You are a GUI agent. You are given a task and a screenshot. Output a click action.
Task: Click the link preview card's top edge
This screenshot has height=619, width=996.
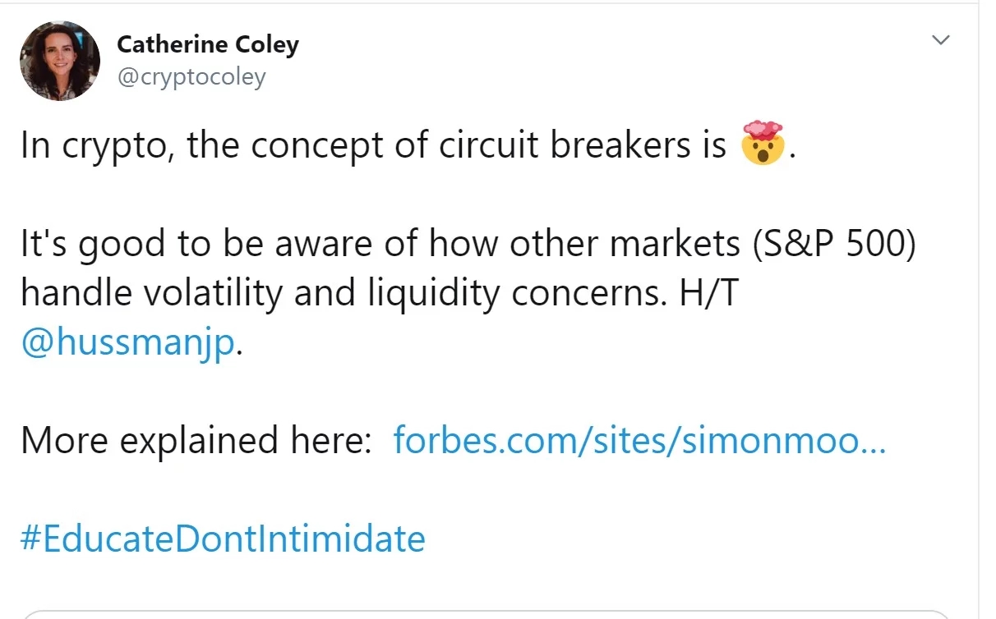(x=485, y=613)
